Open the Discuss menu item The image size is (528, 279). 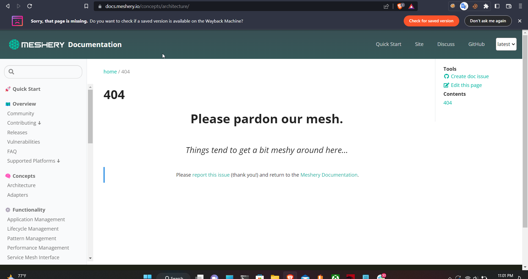pyautogui.click(x=446, y=44)
